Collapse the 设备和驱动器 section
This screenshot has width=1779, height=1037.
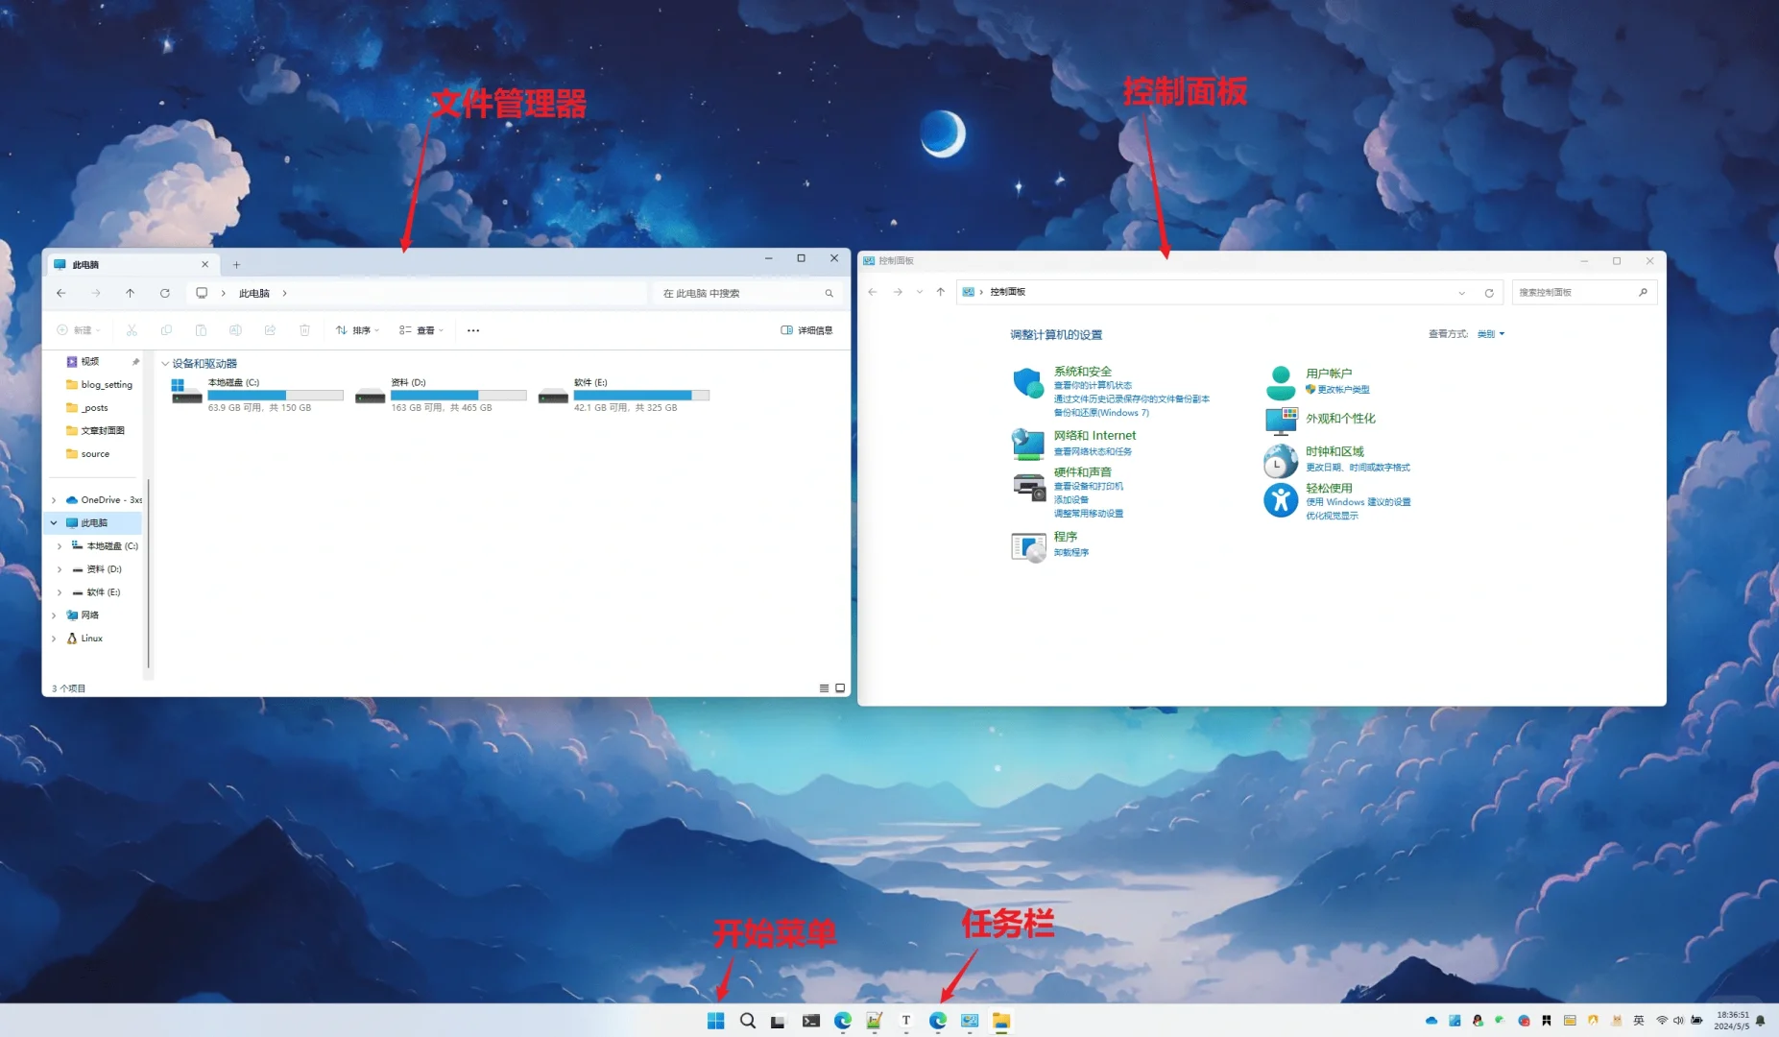tap(165, 363)
